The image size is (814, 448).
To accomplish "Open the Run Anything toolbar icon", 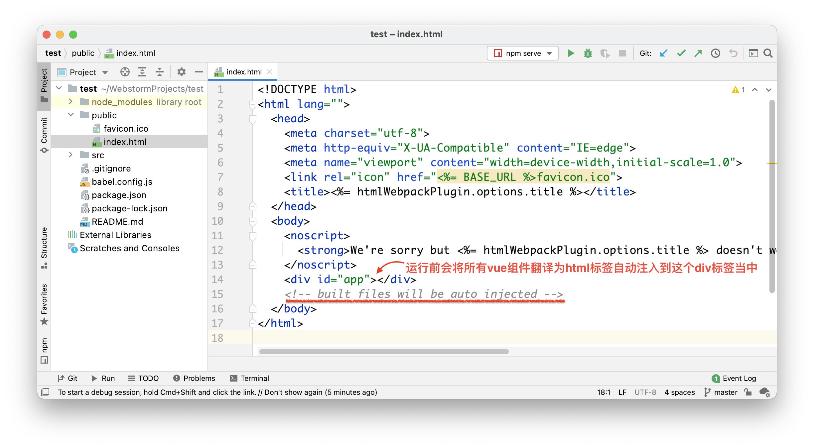I will pyautogui.click(x=753, y=53).
